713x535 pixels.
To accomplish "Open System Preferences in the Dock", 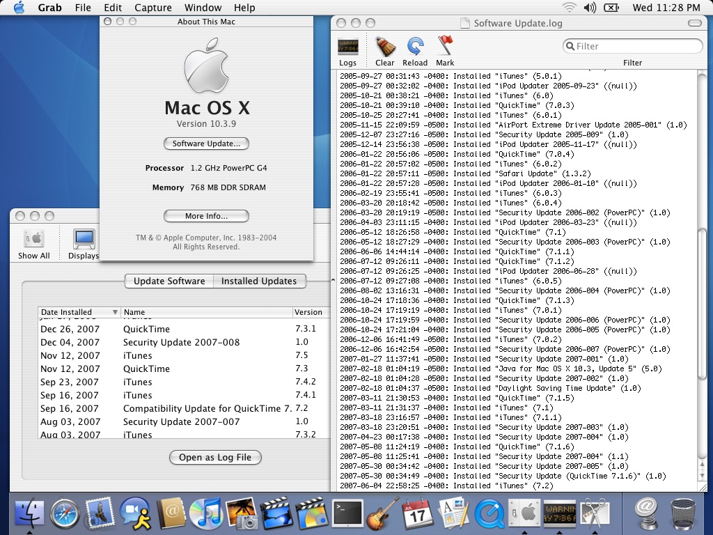I will pyautogui.click(x=524, y=513).
